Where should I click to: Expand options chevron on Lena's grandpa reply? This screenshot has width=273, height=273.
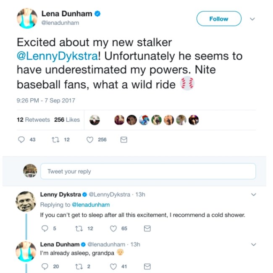click(253, 244)
